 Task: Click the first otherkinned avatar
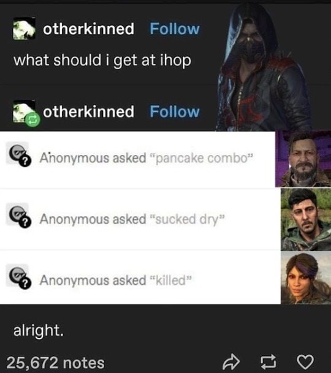click(24, 28)
